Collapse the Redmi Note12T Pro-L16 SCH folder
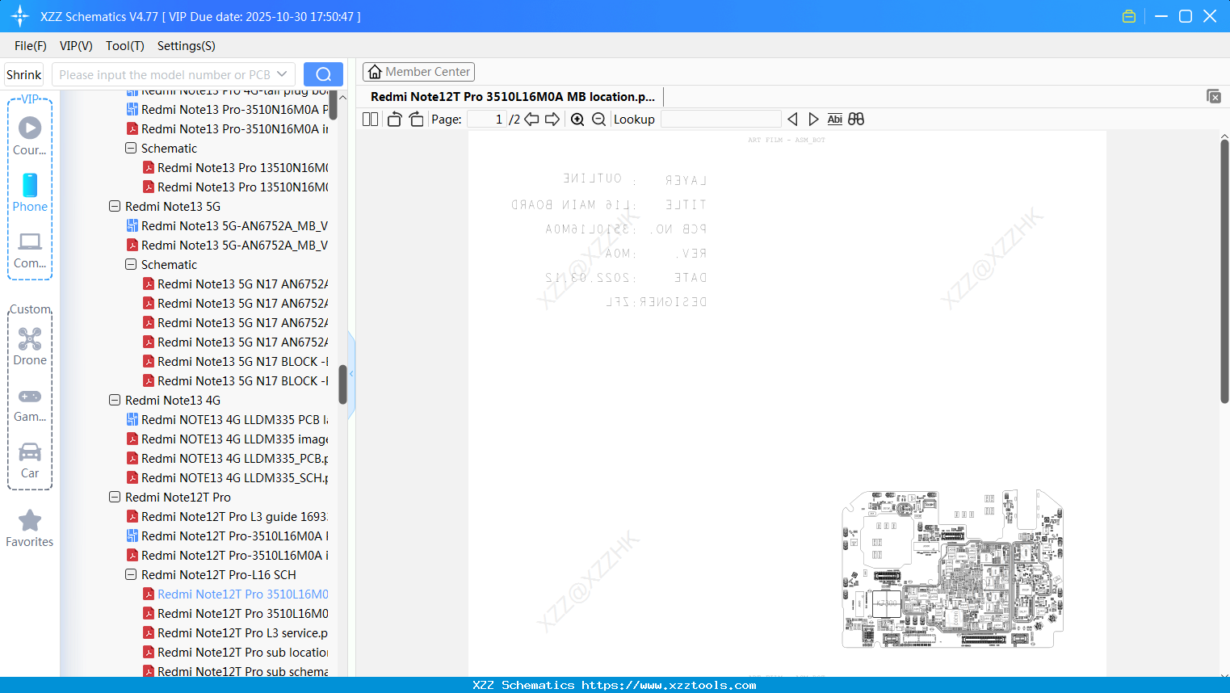Image resolution: width=1230 pixels, height=693 pixels. 131,575
